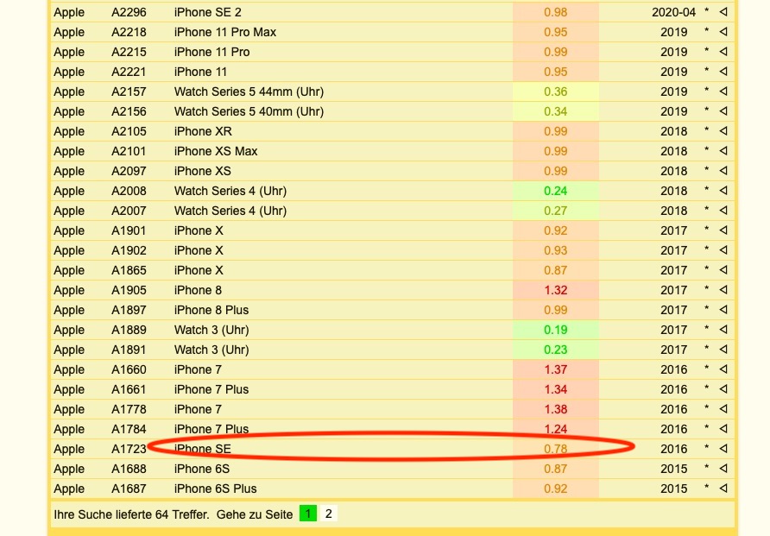Click model name iPhone 6S Plus

215,489
